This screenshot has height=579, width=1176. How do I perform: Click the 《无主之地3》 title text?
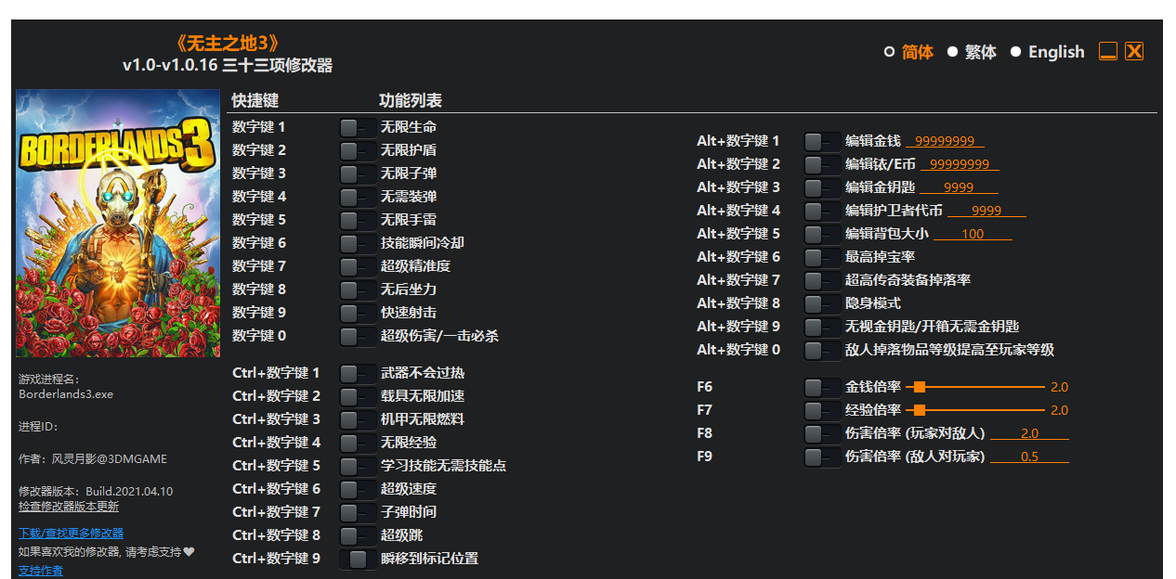[x=228, y=44]
